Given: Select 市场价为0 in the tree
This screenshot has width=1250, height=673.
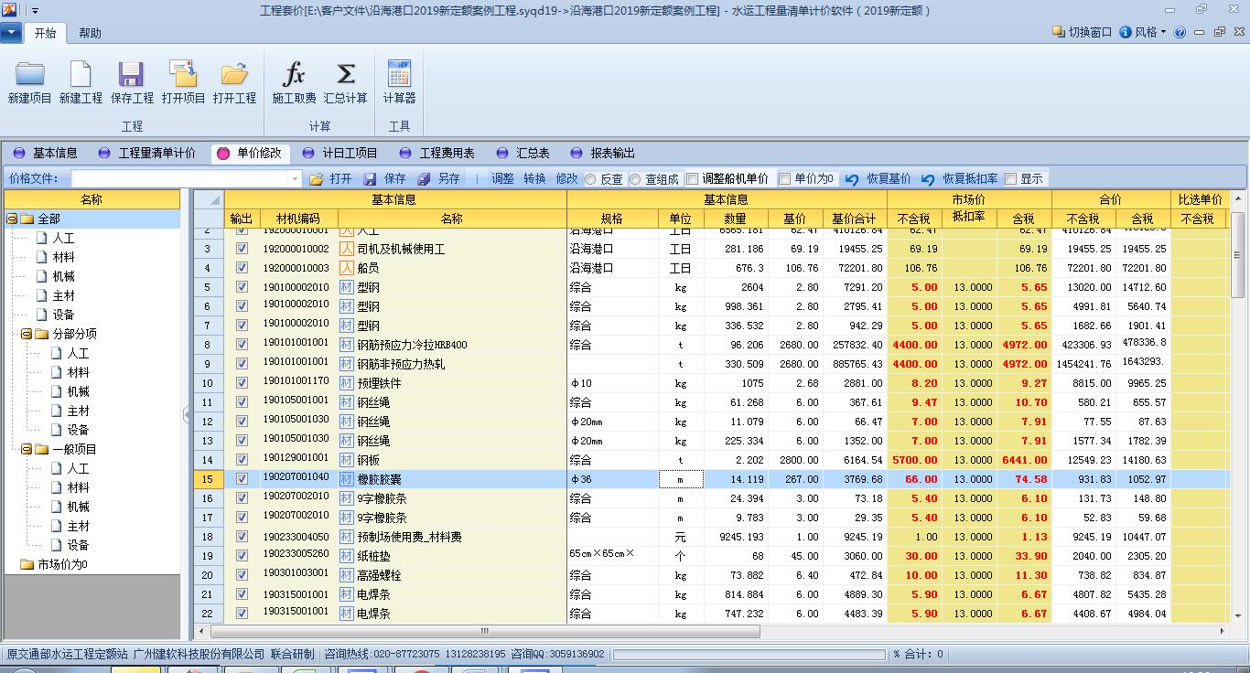Looking at the screenshot, I should [62, 565].
